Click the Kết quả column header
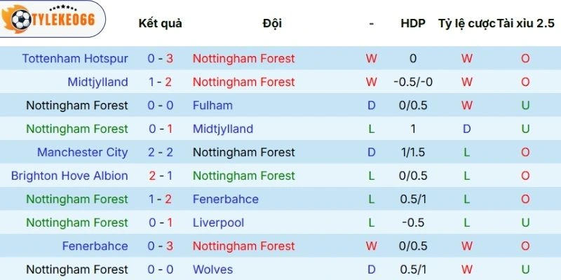The height and width of the screenshot is (280, 561). coord(161,23)
